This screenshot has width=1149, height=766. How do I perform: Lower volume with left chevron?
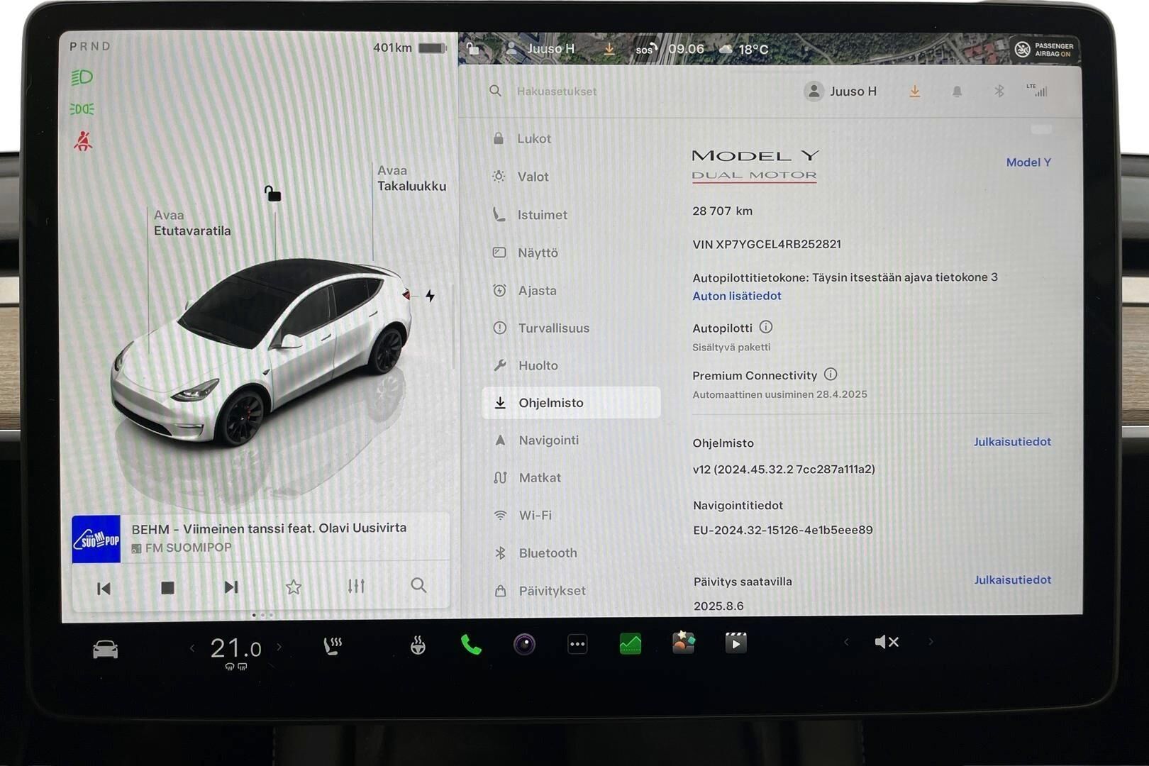(846, 642)
